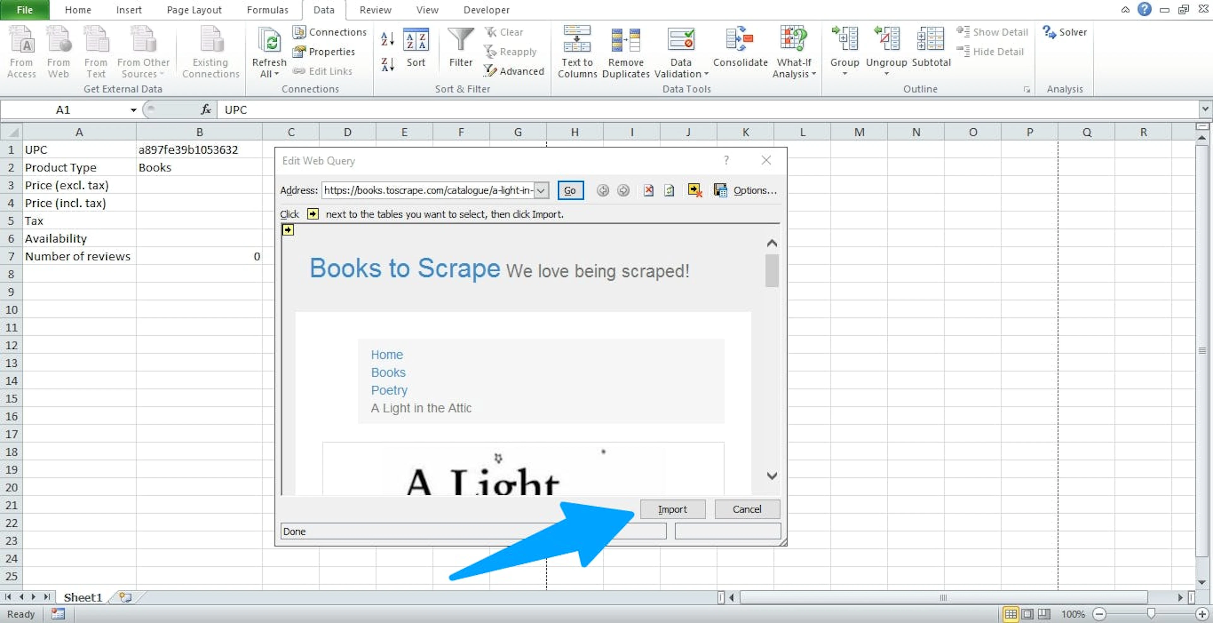
Task: Click the From Access icon
Action: coord(22,52)
